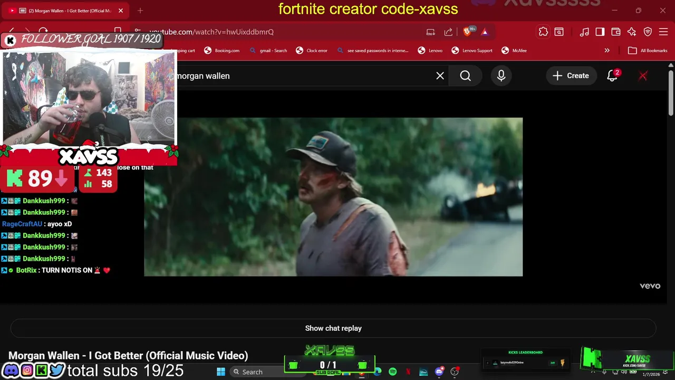Clear the YouTube search text

click(x=440, y=75)
